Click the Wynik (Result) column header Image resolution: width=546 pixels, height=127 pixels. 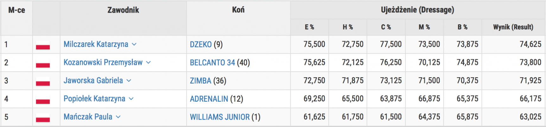(x=513, y=27)
